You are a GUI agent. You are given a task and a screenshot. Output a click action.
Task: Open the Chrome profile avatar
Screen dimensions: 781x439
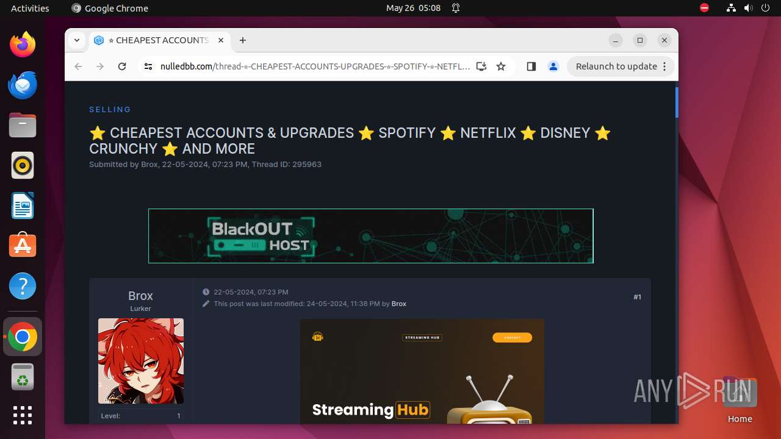(x=553, y=66)
